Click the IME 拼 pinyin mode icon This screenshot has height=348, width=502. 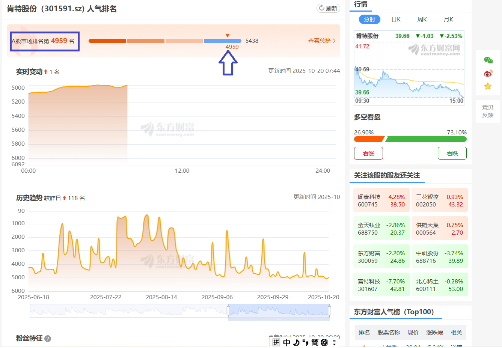coord(276,342)
